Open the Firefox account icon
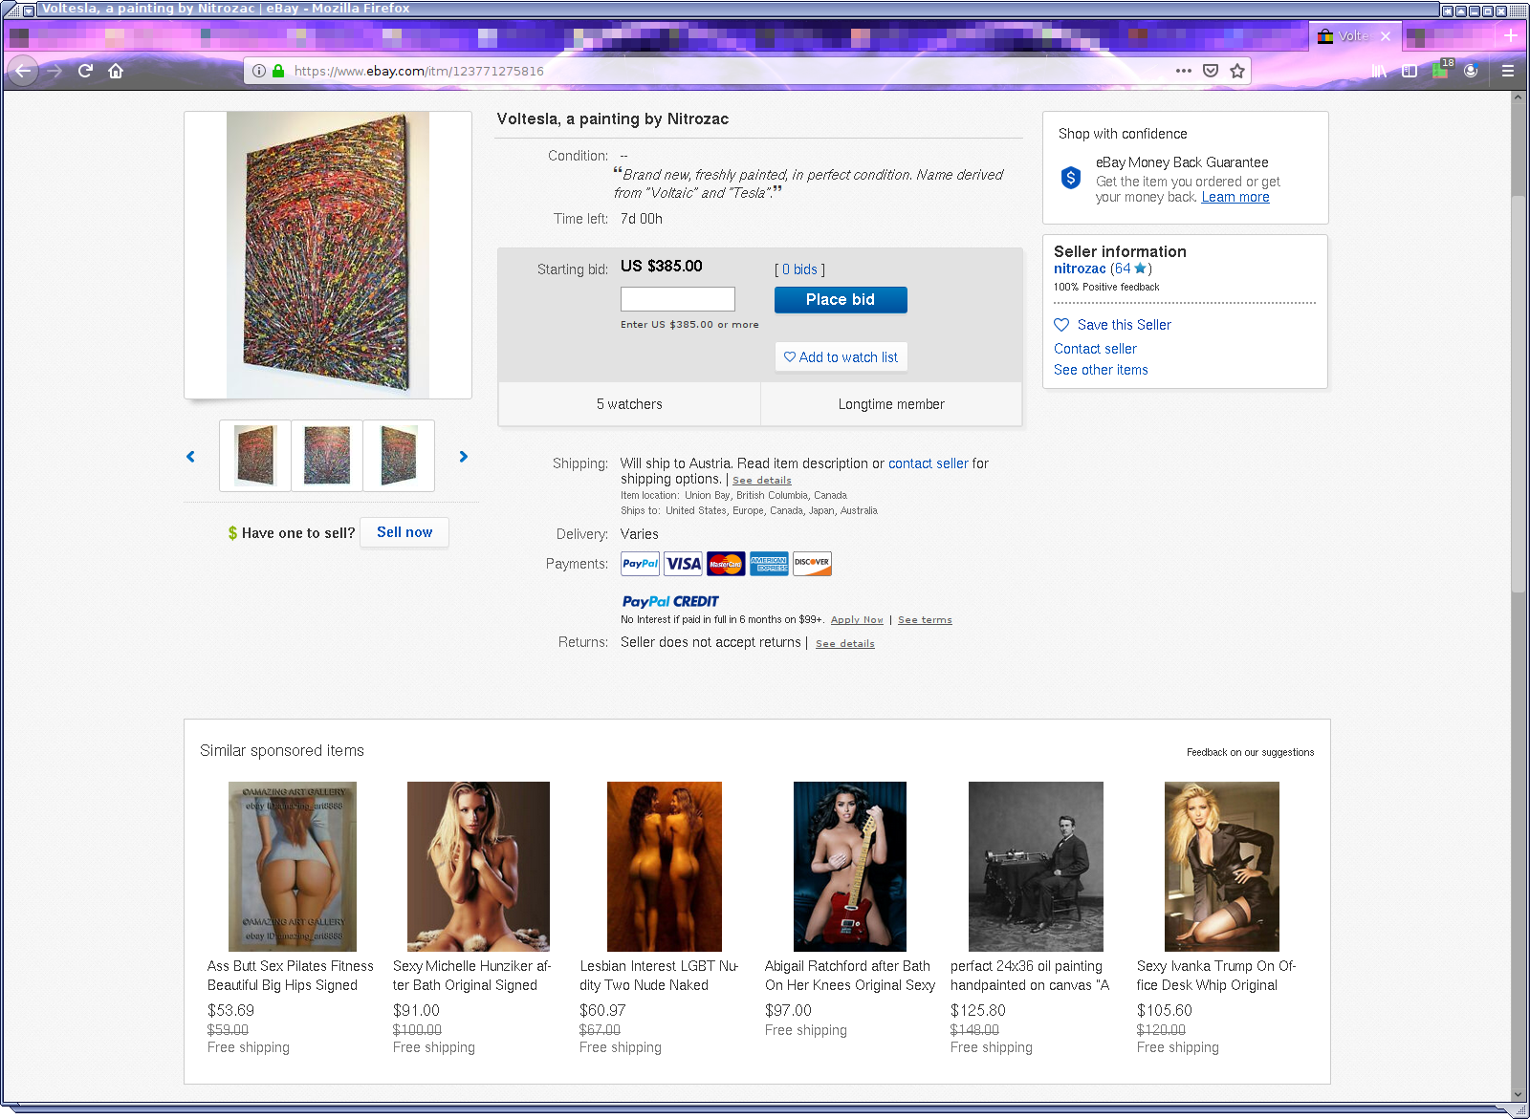The height and width of the screenshot is (1119, 1530). (x=1471, y=71)
